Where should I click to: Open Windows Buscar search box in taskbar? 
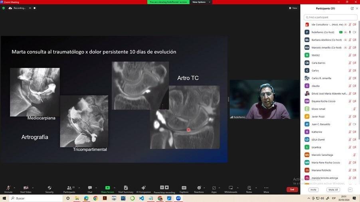(x=36, y=198)
